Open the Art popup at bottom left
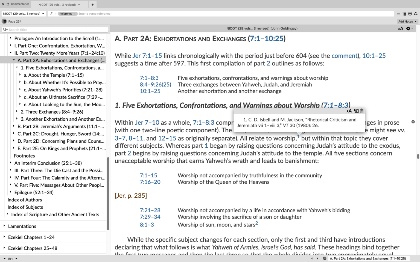This screenshot has height=262, width=420. tap(10, 258)
